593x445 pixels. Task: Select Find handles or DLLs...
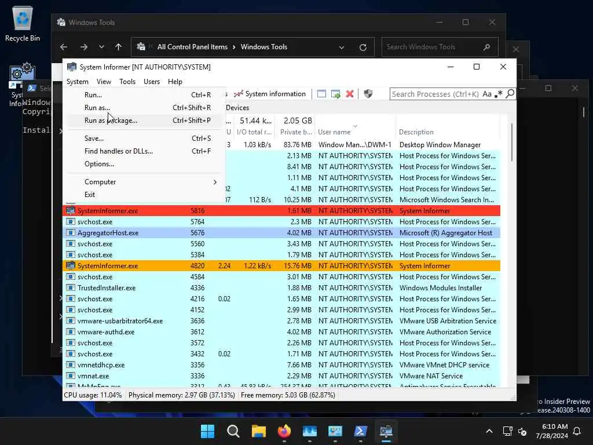(144, 151)
